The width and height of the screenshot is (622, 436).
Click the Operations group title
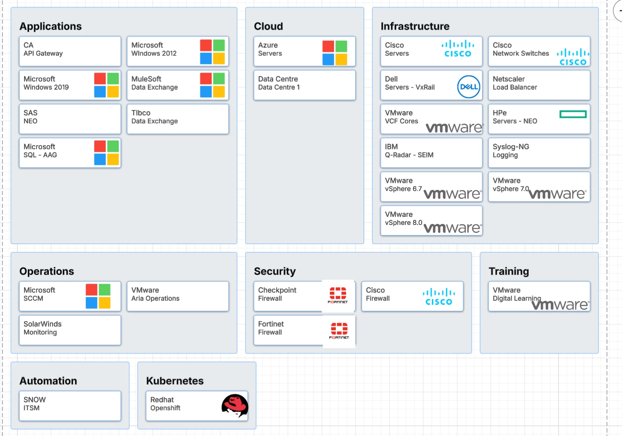pyautogui.click(x=47, y=271)
